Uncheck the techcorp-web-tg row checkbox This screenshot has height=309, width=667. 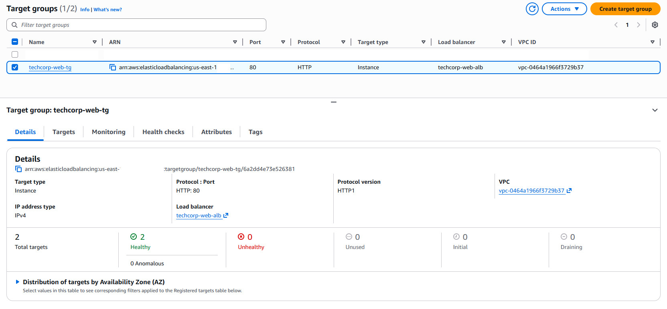pos(15,67)
